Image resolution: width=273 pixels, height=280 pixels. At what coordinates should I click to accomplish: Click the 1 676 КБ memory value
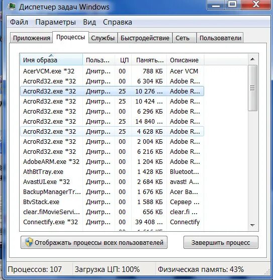click(150, 192)
